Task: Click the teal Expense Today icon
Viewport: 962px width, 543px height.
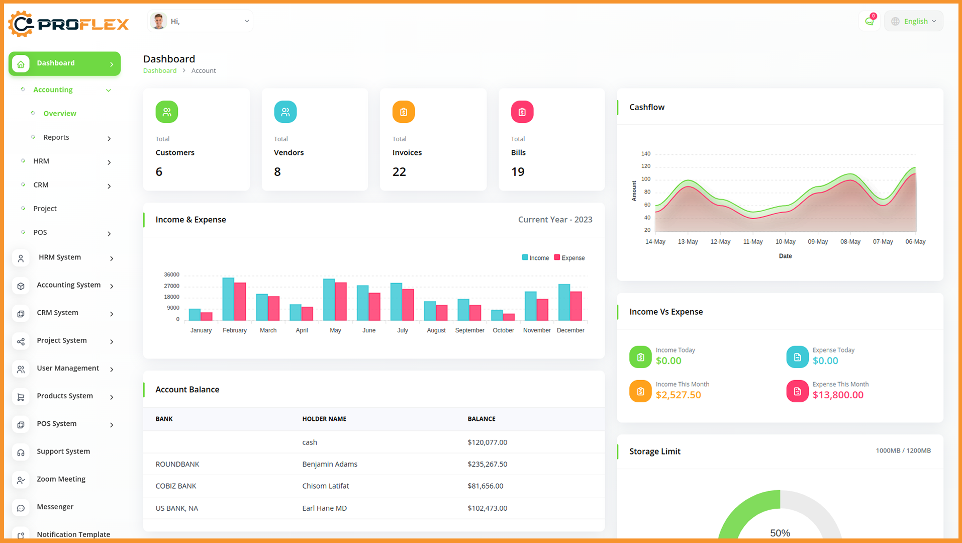Action: [x=797, y=357]
